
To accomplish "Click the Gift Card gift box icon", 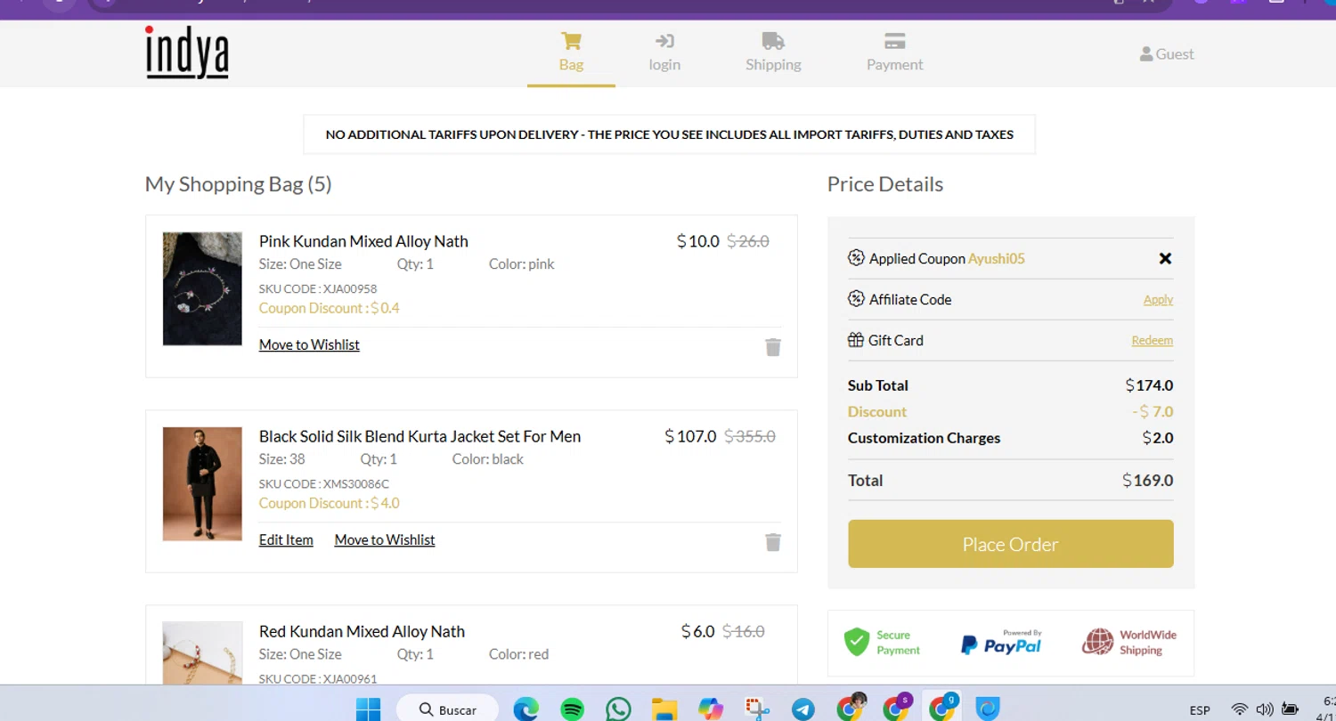I will point(856,340).
